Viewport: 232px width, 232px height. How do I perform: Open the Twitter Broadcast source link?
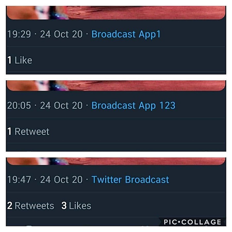130,180
